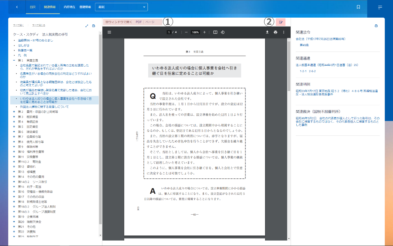Open the bookmark icon in the header
This screenshot has width=393, height=246.
pyautogui.click(x=358, y=7)
